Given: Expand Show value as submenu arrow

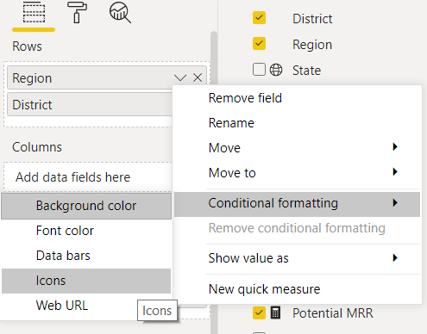Looking at the screenshot, I should (x=395, y=258).
